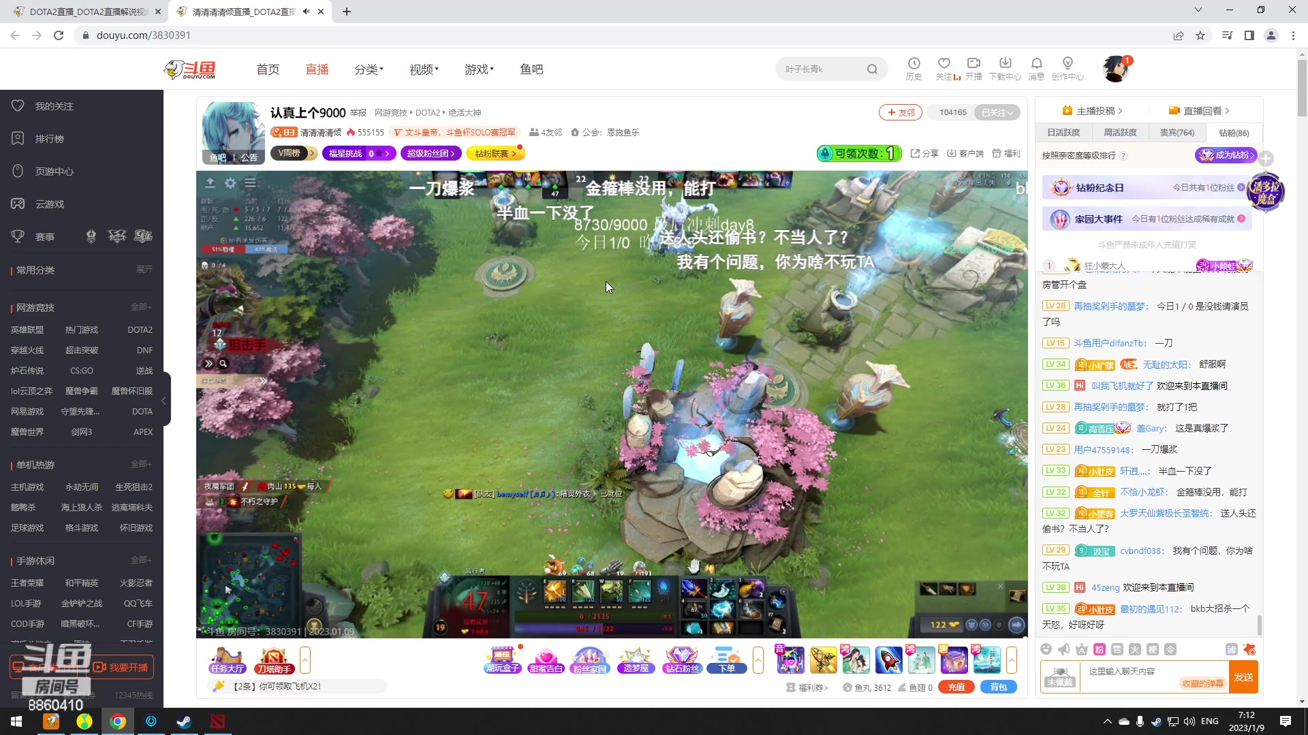Screen dimensions: 1308x735
Task: Open 刀塔助手 Dota assistant
Action: [274, 660]
